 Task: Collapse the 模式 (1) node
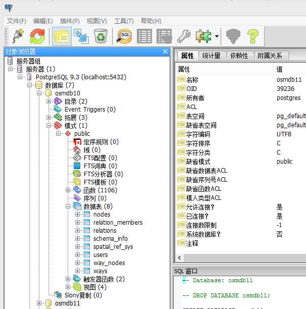tap(48, 126)
